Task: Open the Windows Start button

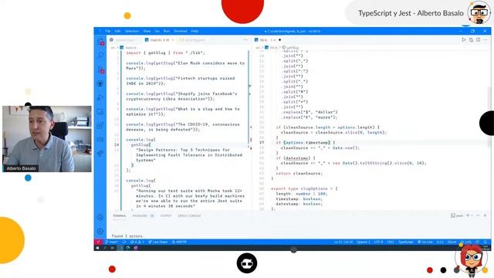Action: (x=98, y=248)
